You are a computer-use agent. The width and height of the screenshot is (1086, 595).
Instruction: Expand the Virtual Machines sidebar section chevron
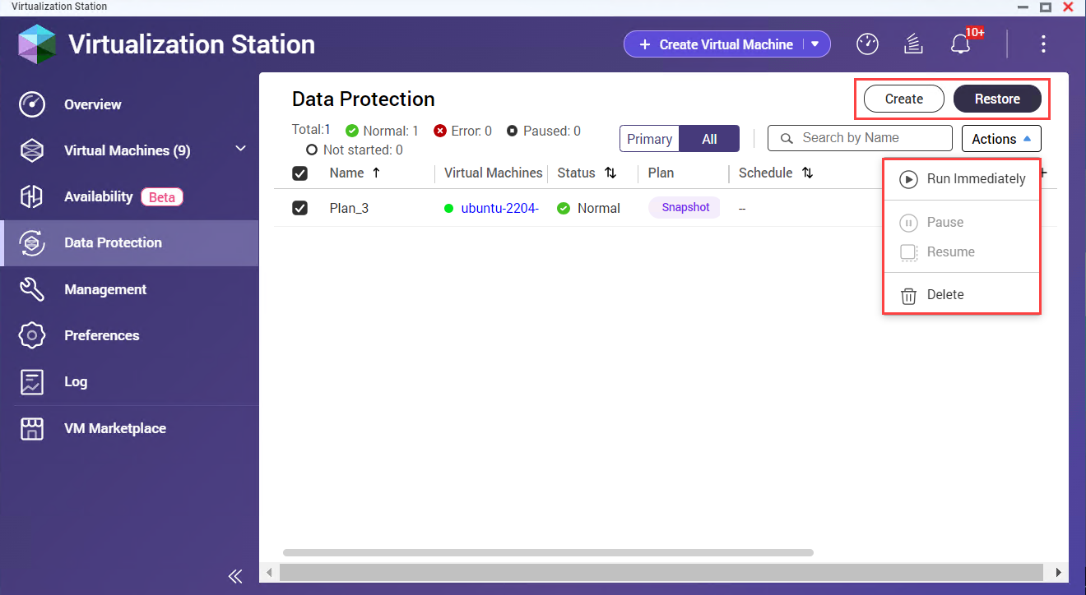(240, 149)
